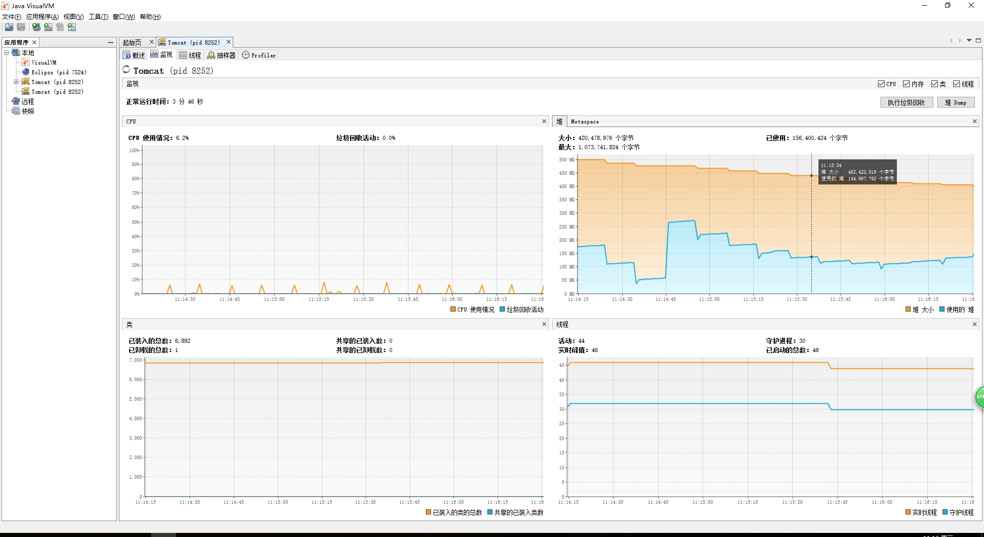Open the 工具(T) menu

tap(98, 17)
